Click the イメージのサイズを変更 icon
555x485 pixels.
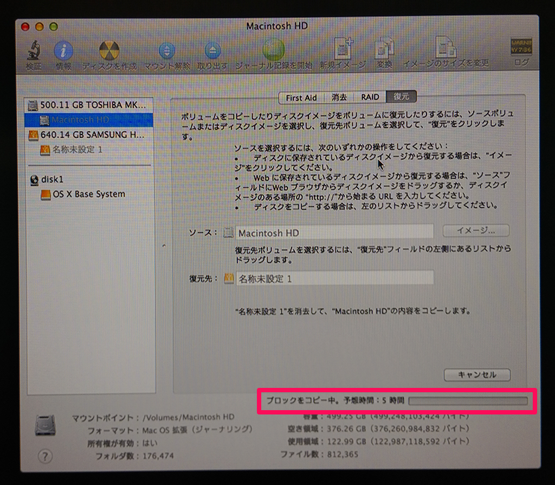coord(446,50)
